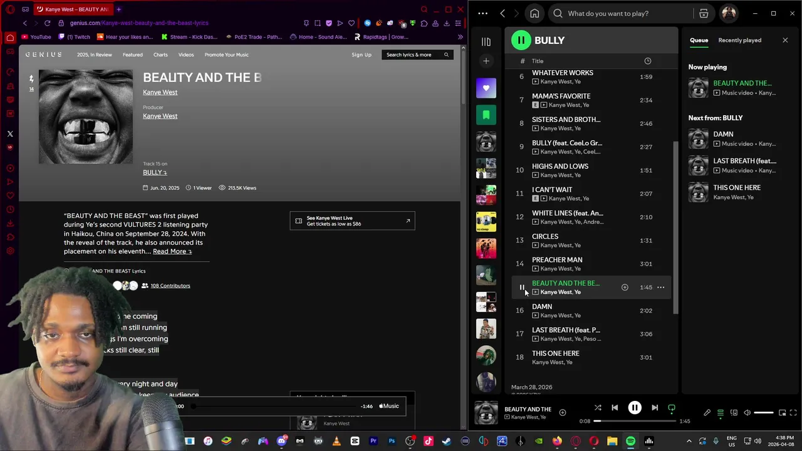Open Opera downloads icon

pos(447,23)
